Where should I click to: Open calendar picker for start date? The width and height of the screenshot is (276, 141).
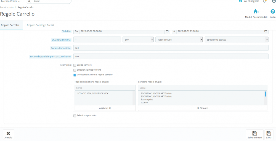pos(167,31)
